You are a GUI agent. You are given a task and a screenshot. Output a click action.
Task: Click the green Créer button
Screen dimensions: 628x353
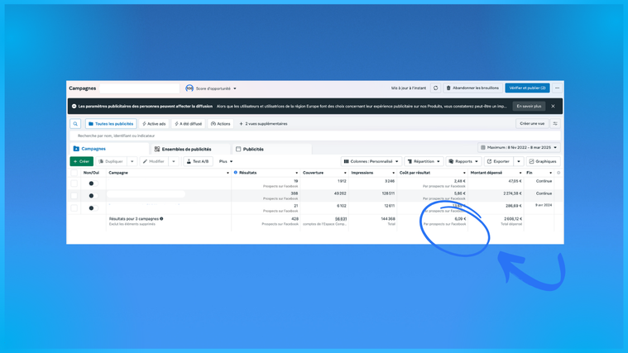coord(81,161)
